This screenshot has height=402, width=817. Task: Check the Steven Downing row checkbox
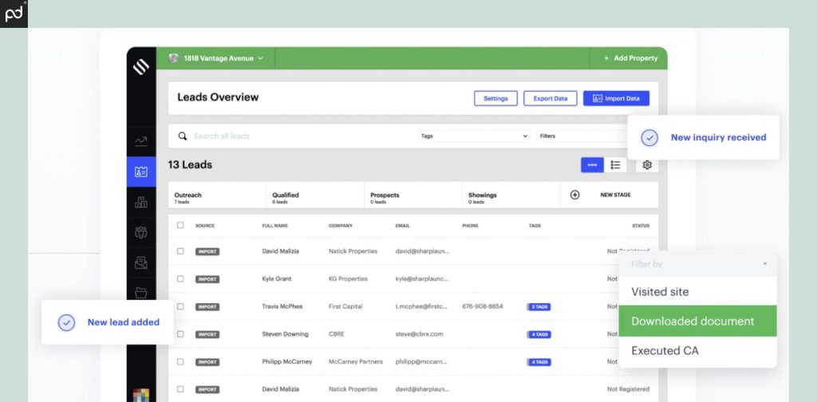pyautogui.click(x=180, y=333)
